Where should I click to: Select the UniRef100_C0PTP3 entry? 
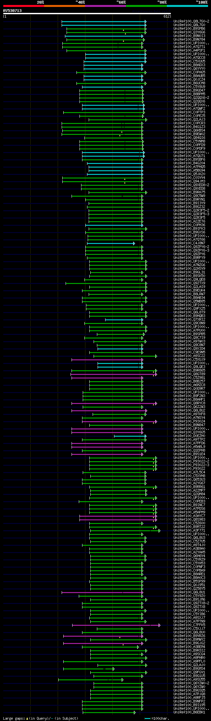189,112
